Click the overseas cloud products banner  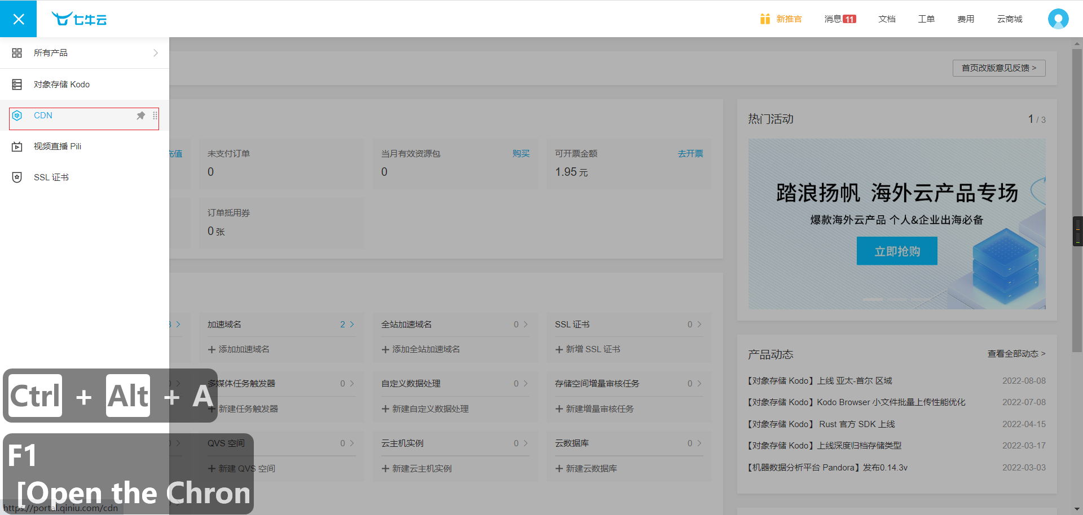click(x=897, y=224)
